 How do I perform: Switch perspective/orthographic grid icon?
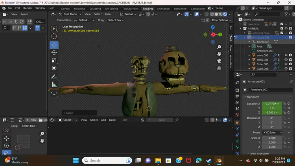click(219, 68)
